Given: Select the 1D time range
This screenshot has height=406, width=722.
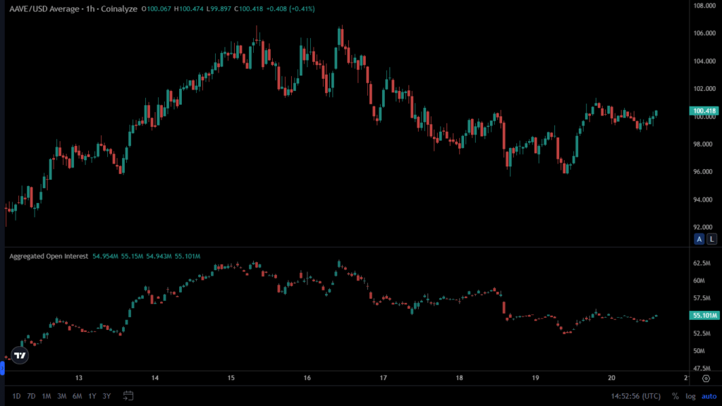Looking at the screenshot, I should click(16, 395).
